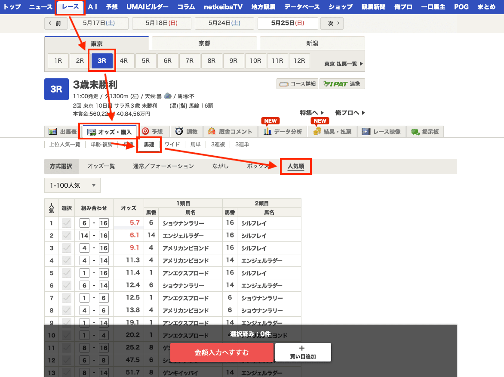Click the odds value 6.1
The height and width of the screenshot is (377, 504).
coord(134,235)
